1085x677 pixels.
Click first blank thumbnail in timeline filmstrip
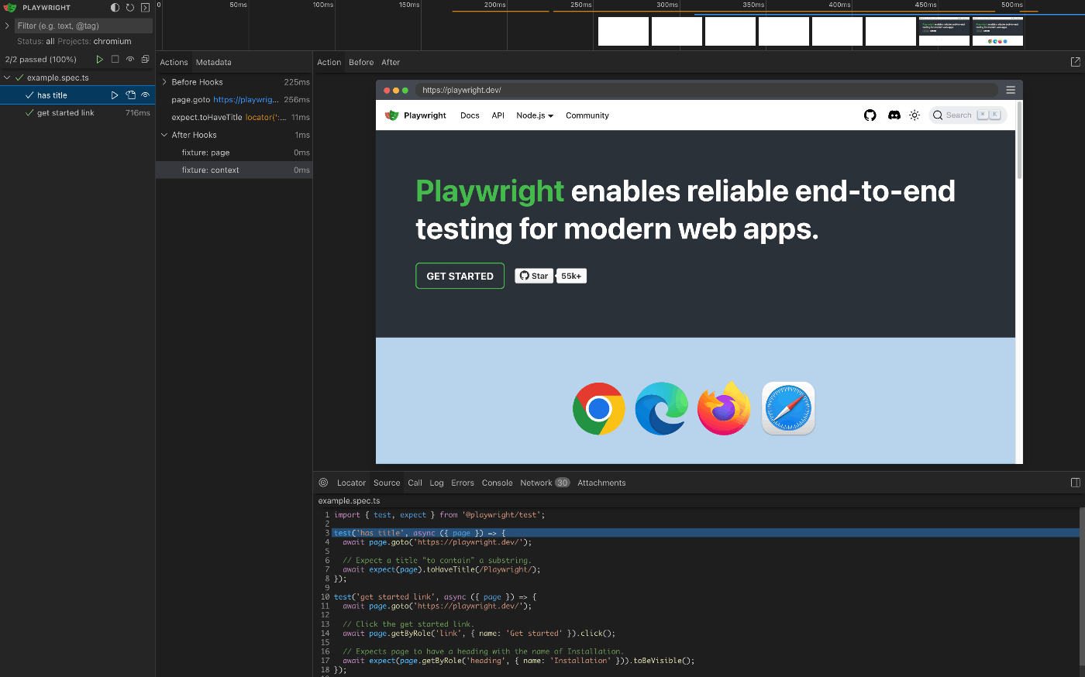pos(623,32)
